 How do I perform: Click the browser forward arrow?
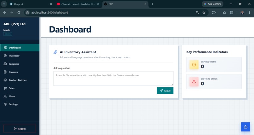(12, 13)
